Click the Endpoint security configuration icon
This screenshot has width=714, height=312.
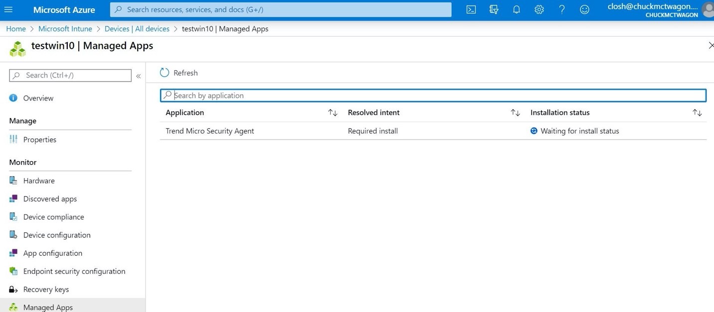[x=13, y=271]
